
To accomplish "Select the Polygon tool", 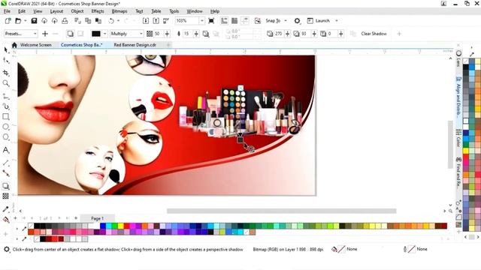I will click(6, 136).
